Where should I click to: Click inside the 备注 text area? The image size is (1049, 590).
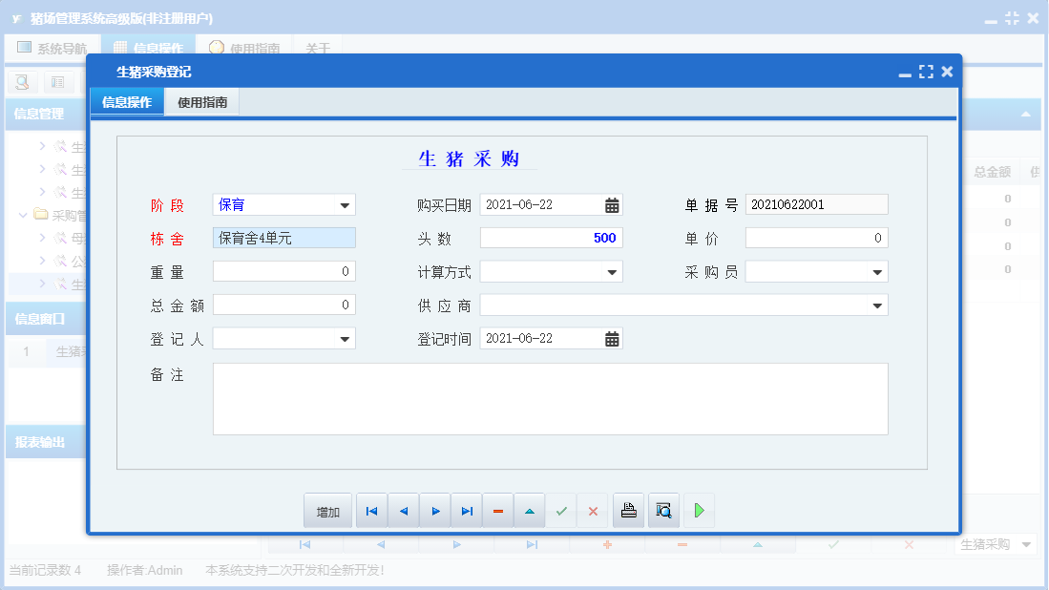coord(550,399)
